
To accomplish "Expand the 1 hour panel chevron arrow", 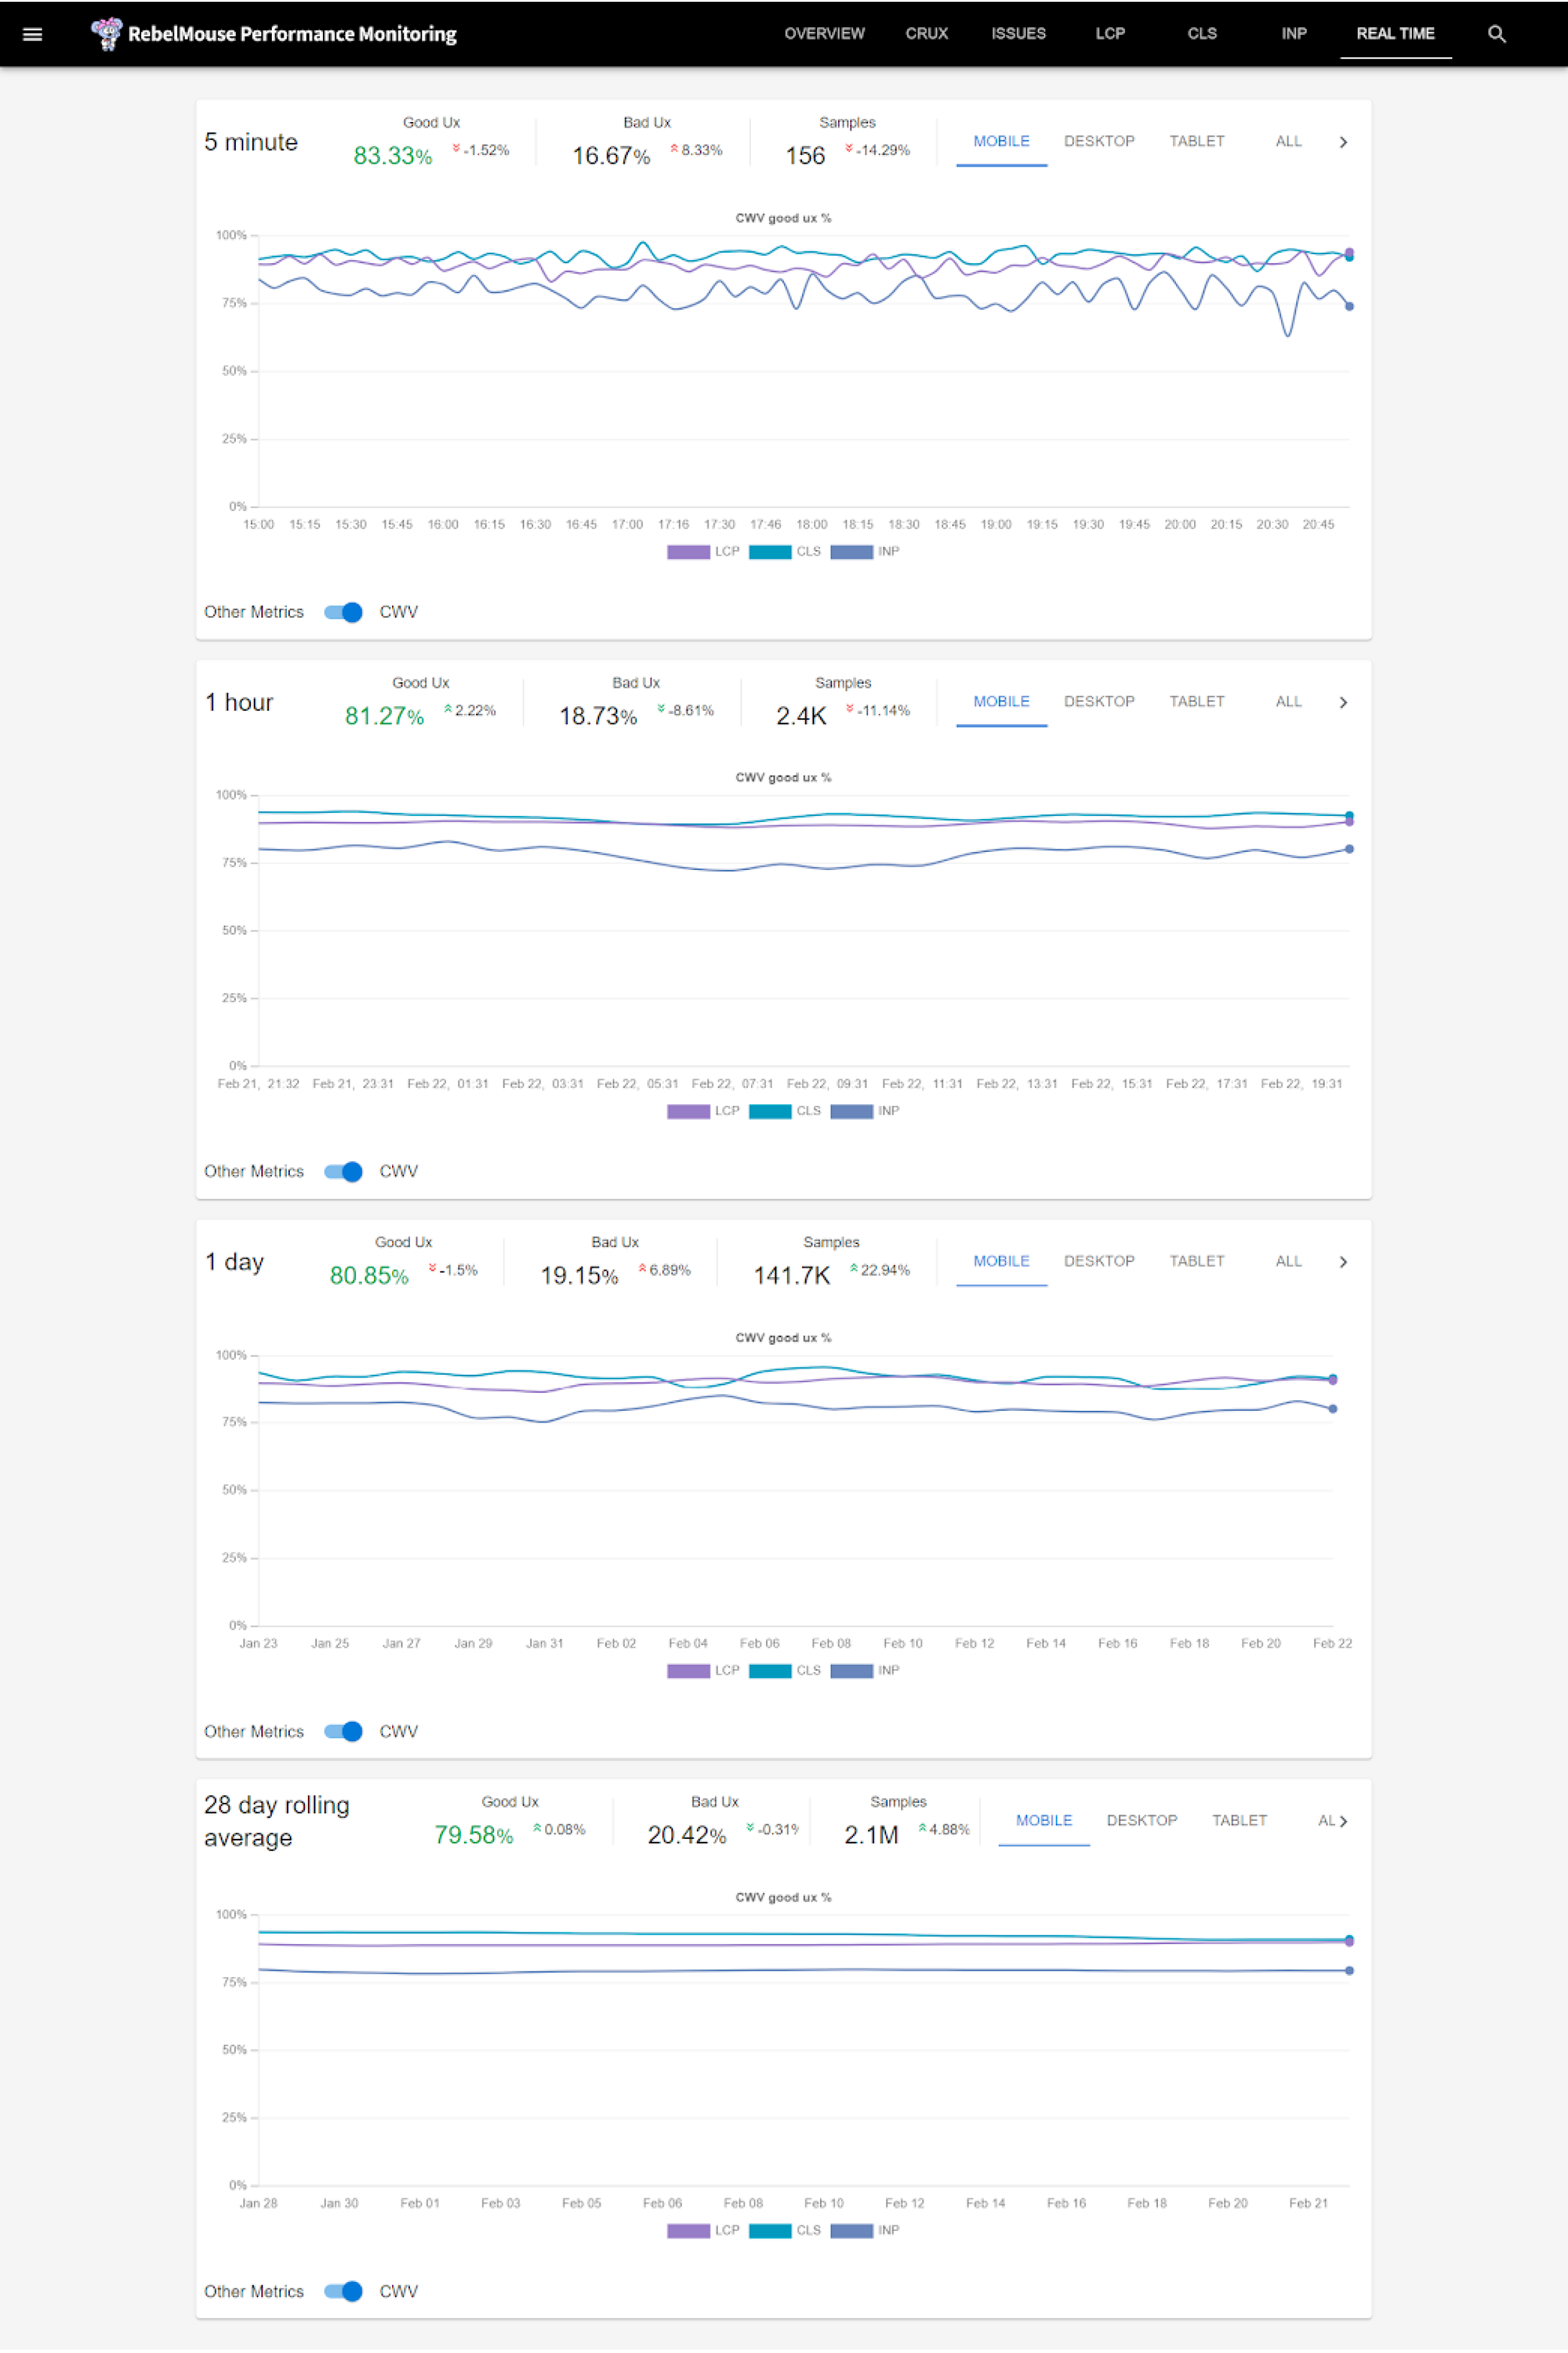I will tap(1344, 702).
